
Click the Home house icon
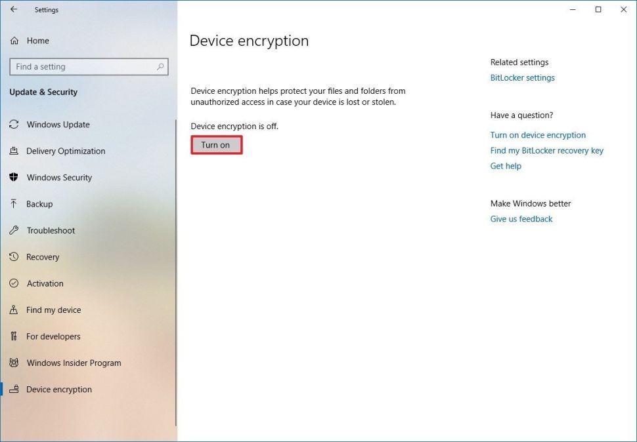tap(14, 41)
